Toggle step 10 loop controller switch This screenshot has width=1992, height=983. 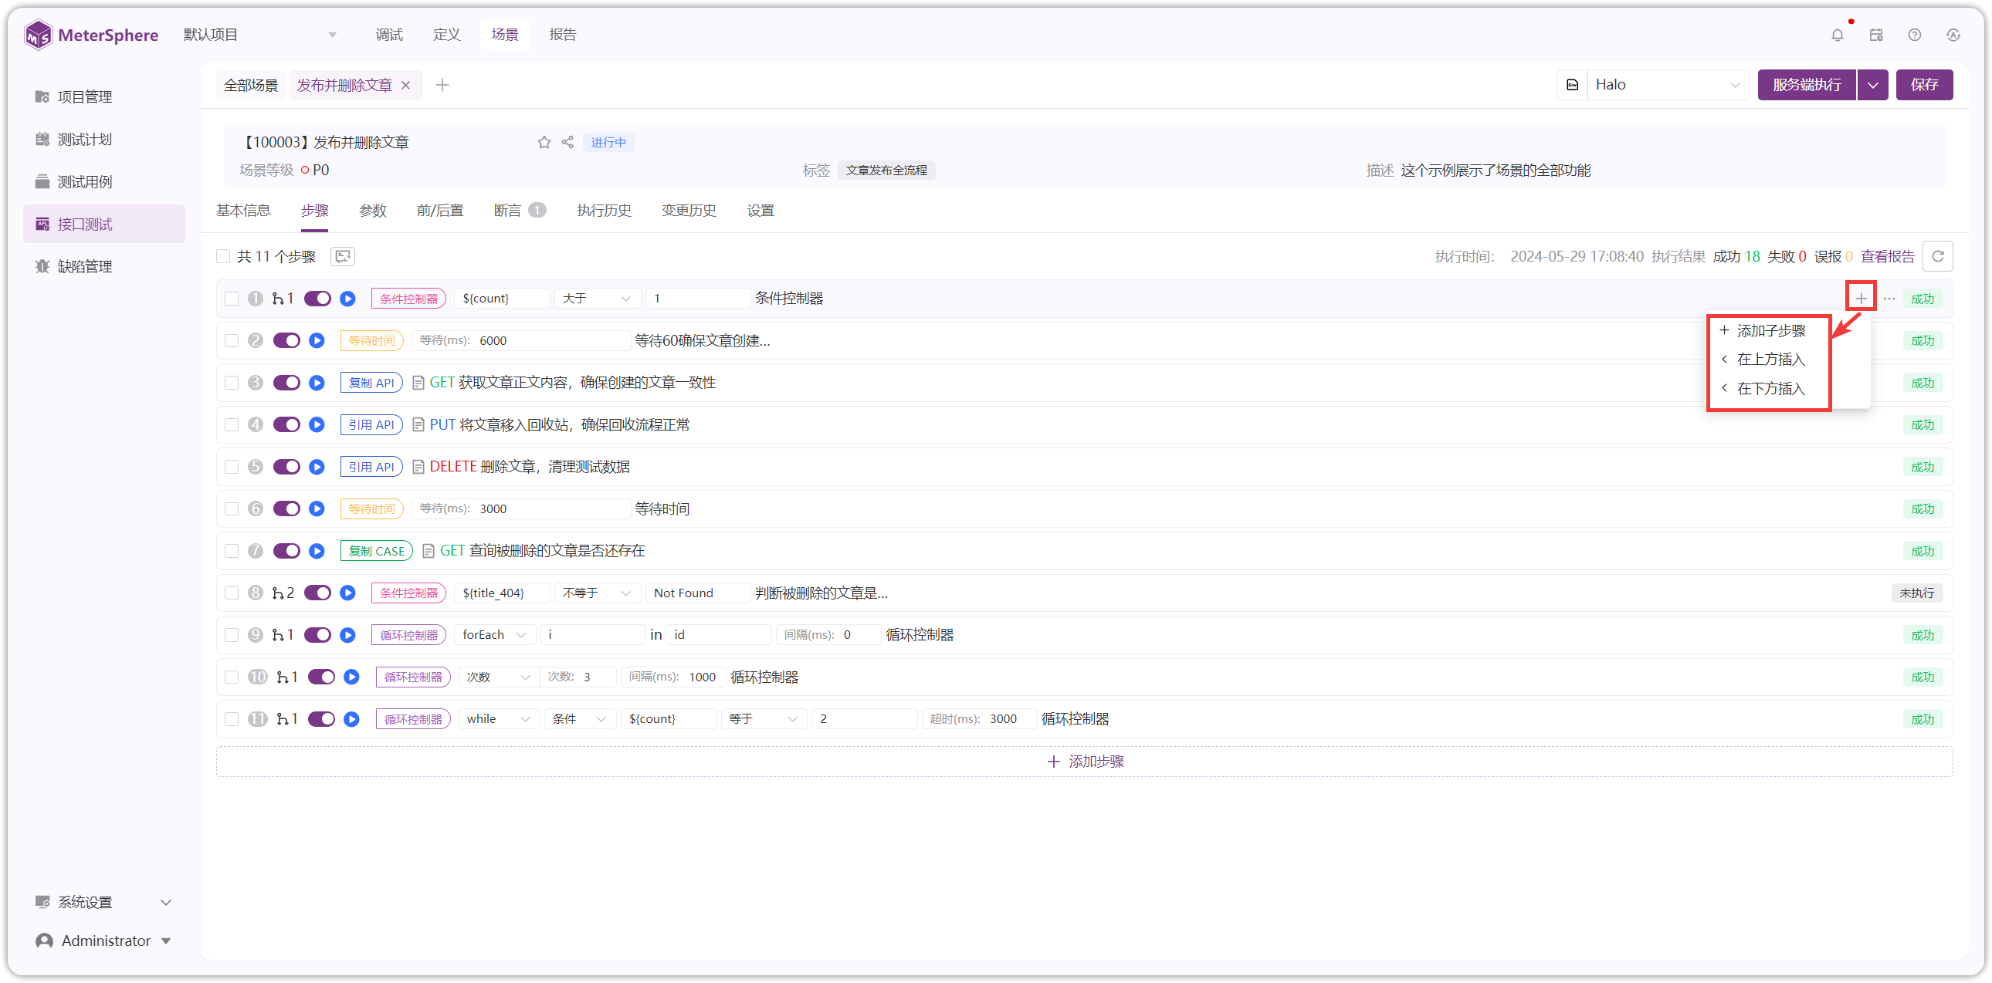[x=322, y=677]
